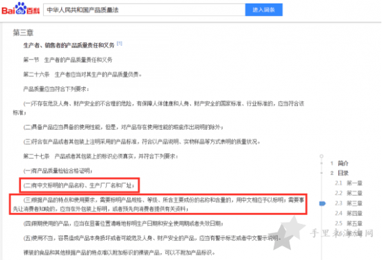This screenshot has width=382, height=260.
Task: Go to 2.4 第四章 in sidebar
Action: point(349,214)
